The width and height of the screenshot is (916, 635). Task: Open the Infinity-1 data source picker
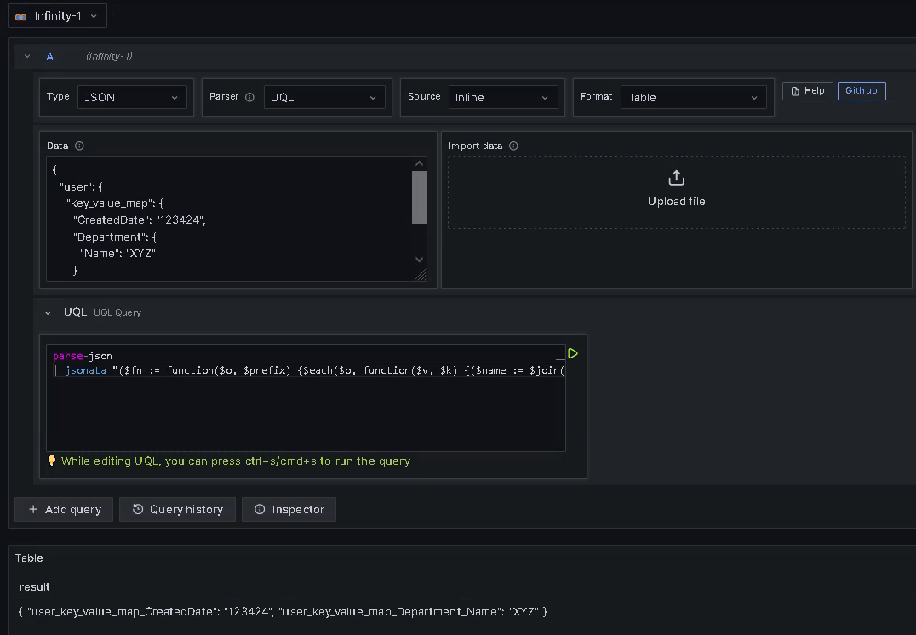57,16
